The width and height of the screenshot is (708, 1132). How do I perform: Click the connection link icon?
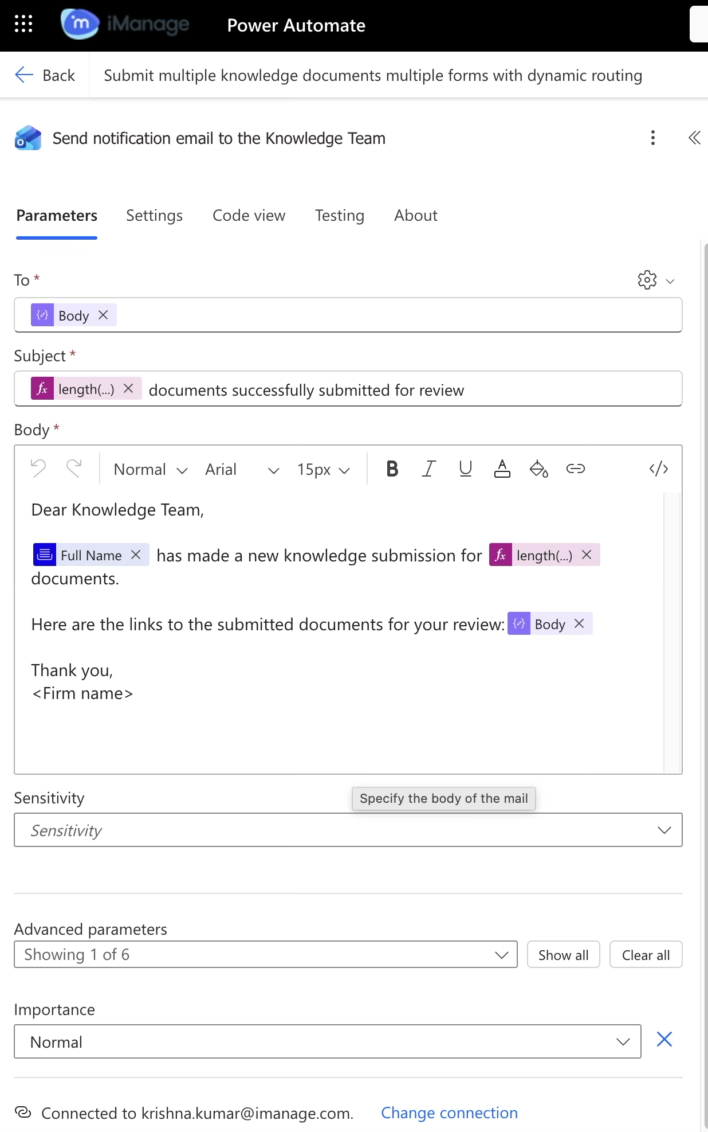tap(23, 1112)
